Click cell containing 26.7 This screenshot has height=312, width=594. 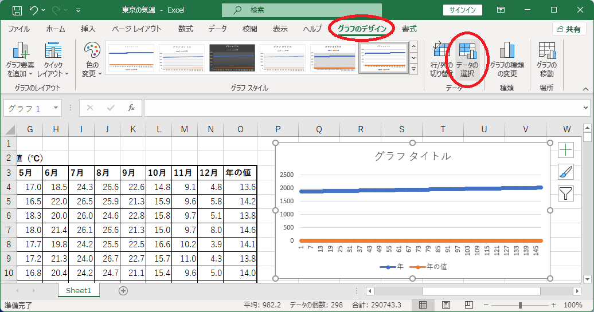point(107,259)
